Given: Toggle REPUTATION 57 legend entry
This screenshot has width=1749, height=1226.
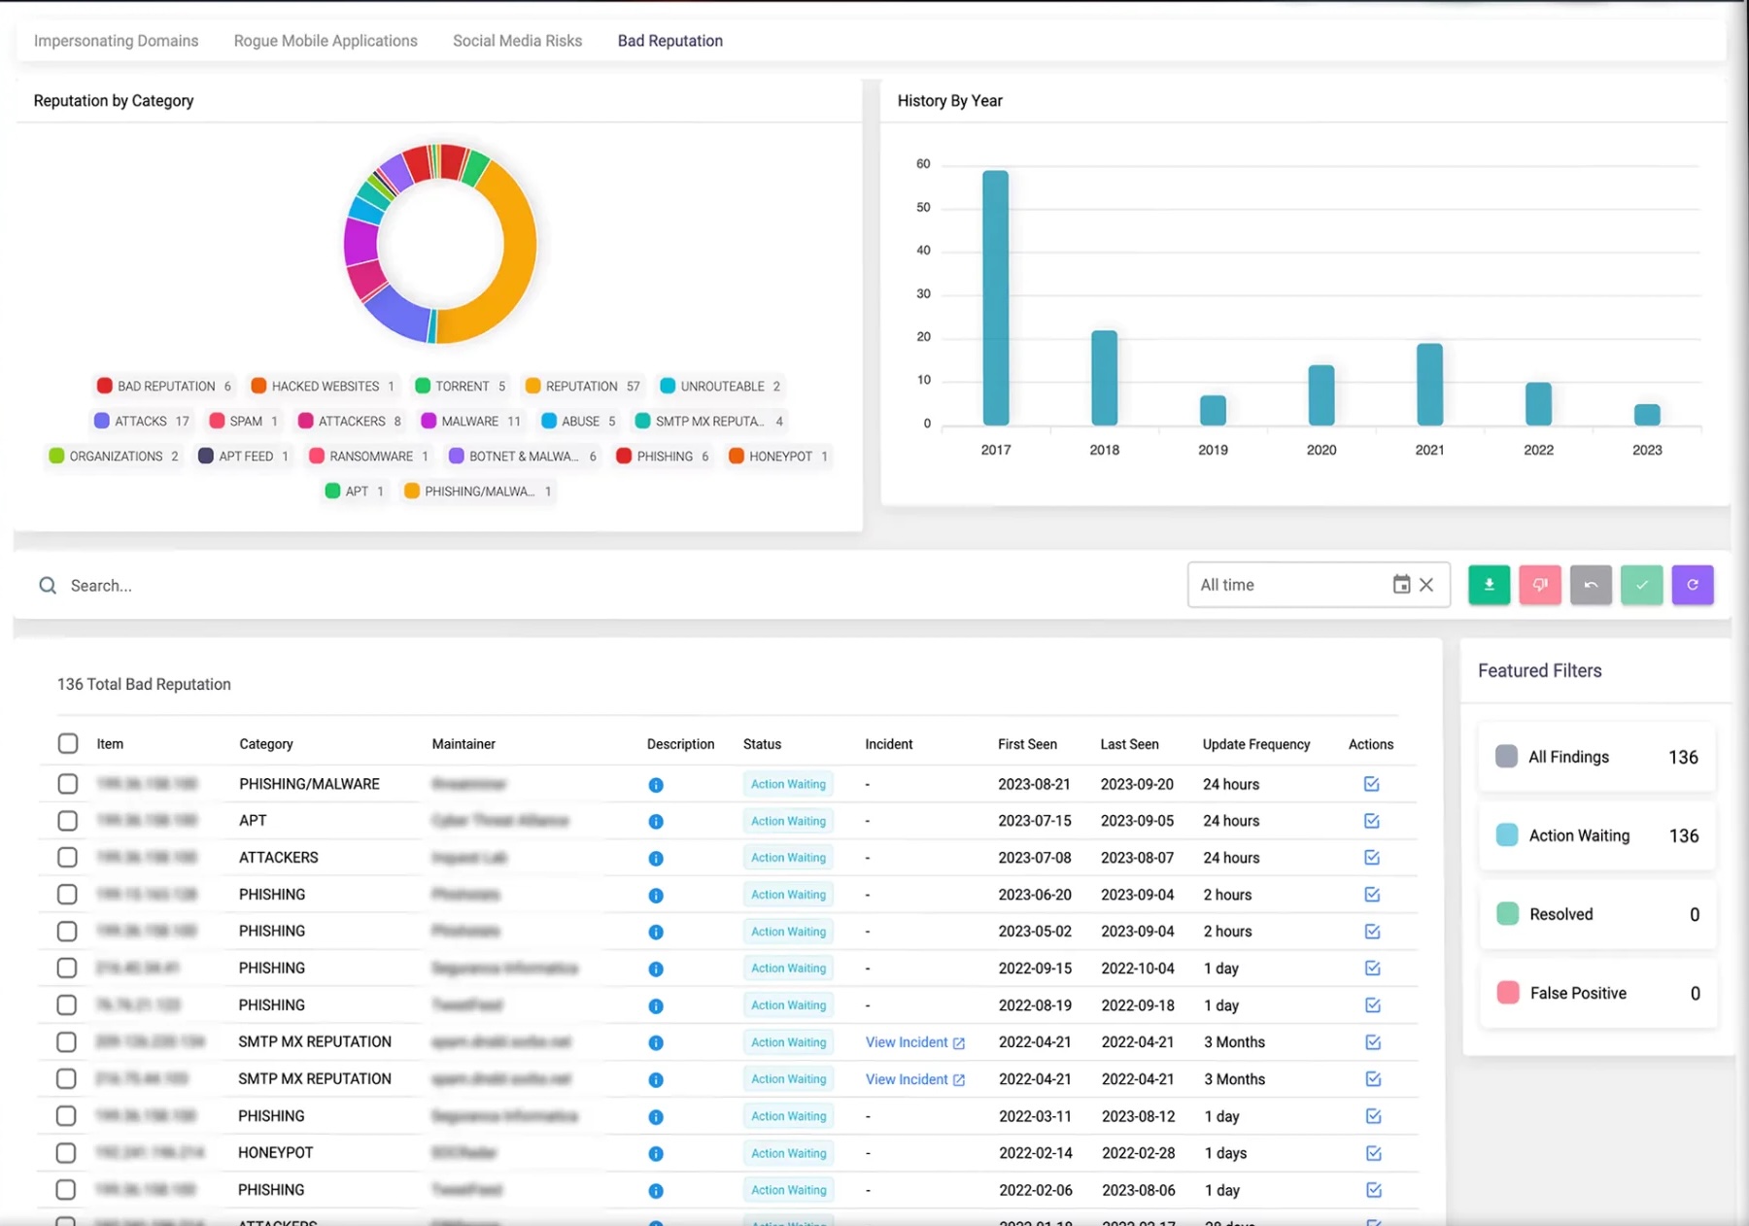Looking at the screenshot, I should (x=583, y=386).
